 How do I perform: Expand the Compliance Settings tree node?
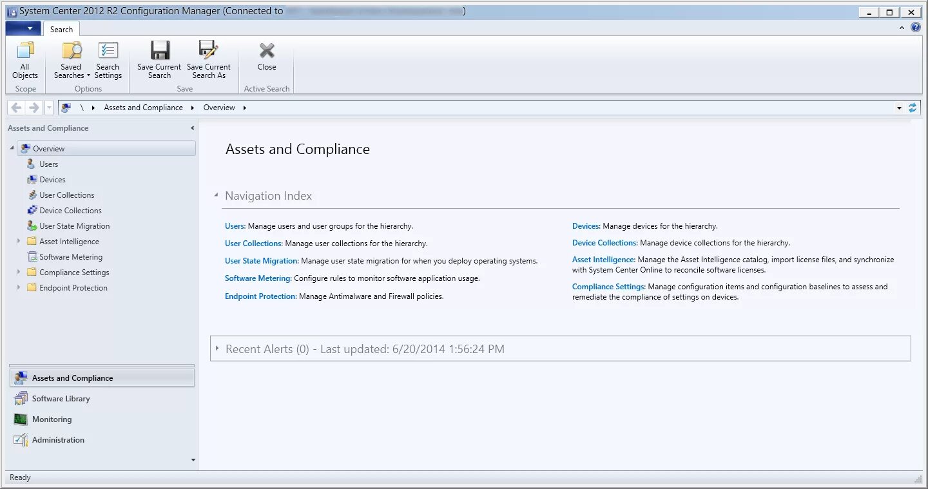pyautogui.click(x=19, y=273)
